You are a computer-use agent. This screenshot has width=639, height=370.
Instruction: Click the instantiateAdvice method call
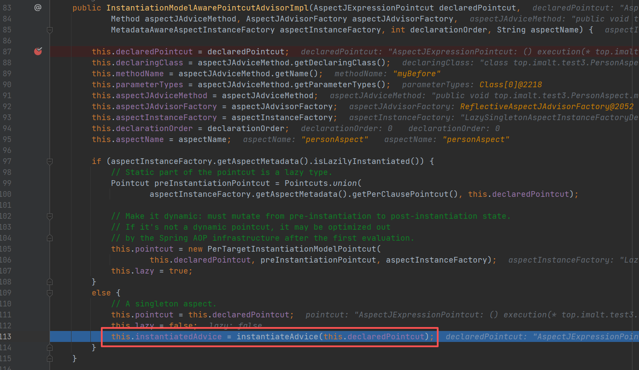click(277, 337)
